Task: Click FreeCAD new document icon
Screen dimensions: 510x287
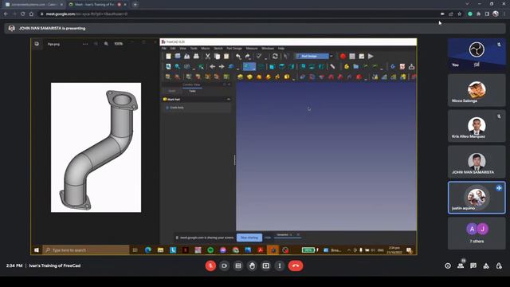Action: click(x=168, y=57)
